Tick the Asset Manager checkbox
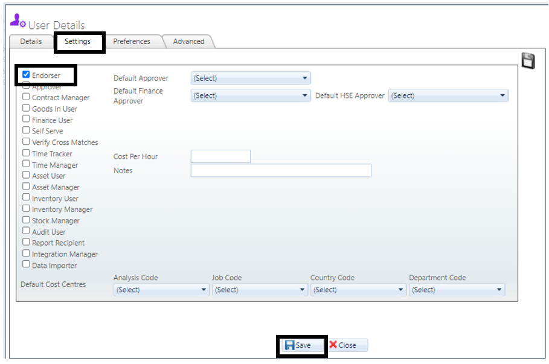The width and height of the screenshot is (549, 364). click(x=26, y=186)
